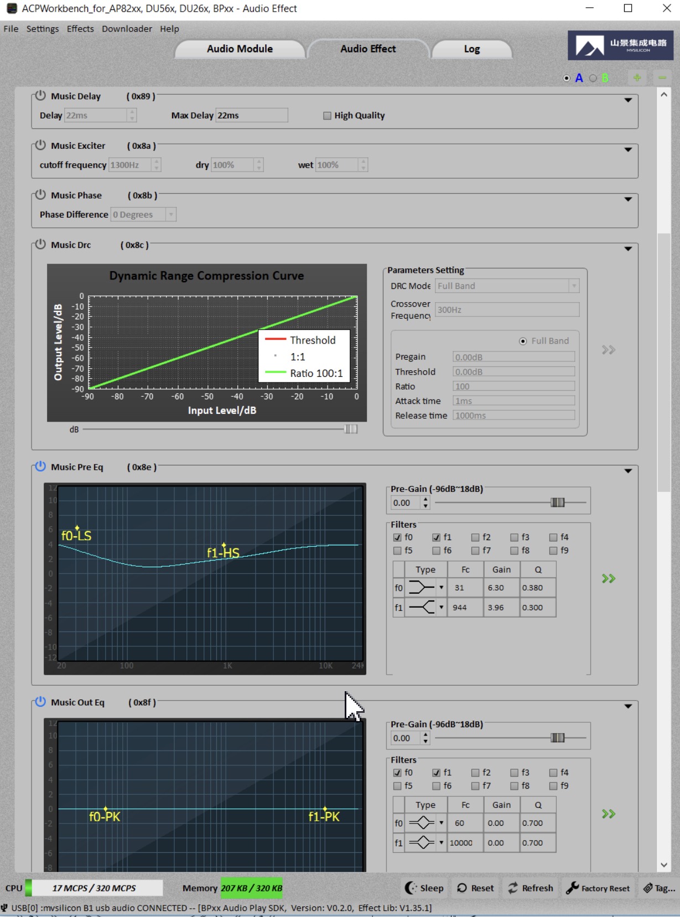
Task: Toggle Music Exciter power icon
Action: (40, 145)
